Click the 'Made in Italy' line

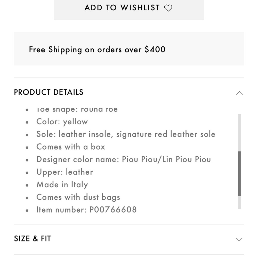pos(62,184)
